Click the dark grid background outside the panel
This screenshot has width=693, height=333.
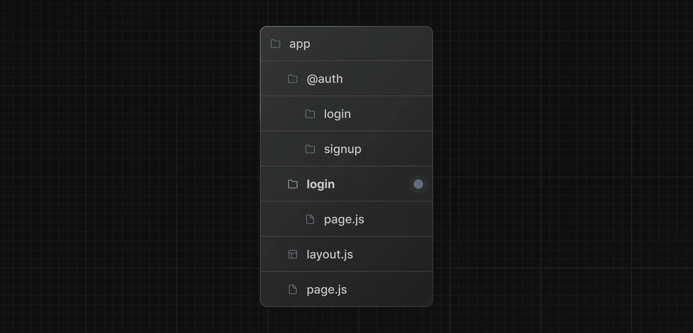tap(130, 173)
